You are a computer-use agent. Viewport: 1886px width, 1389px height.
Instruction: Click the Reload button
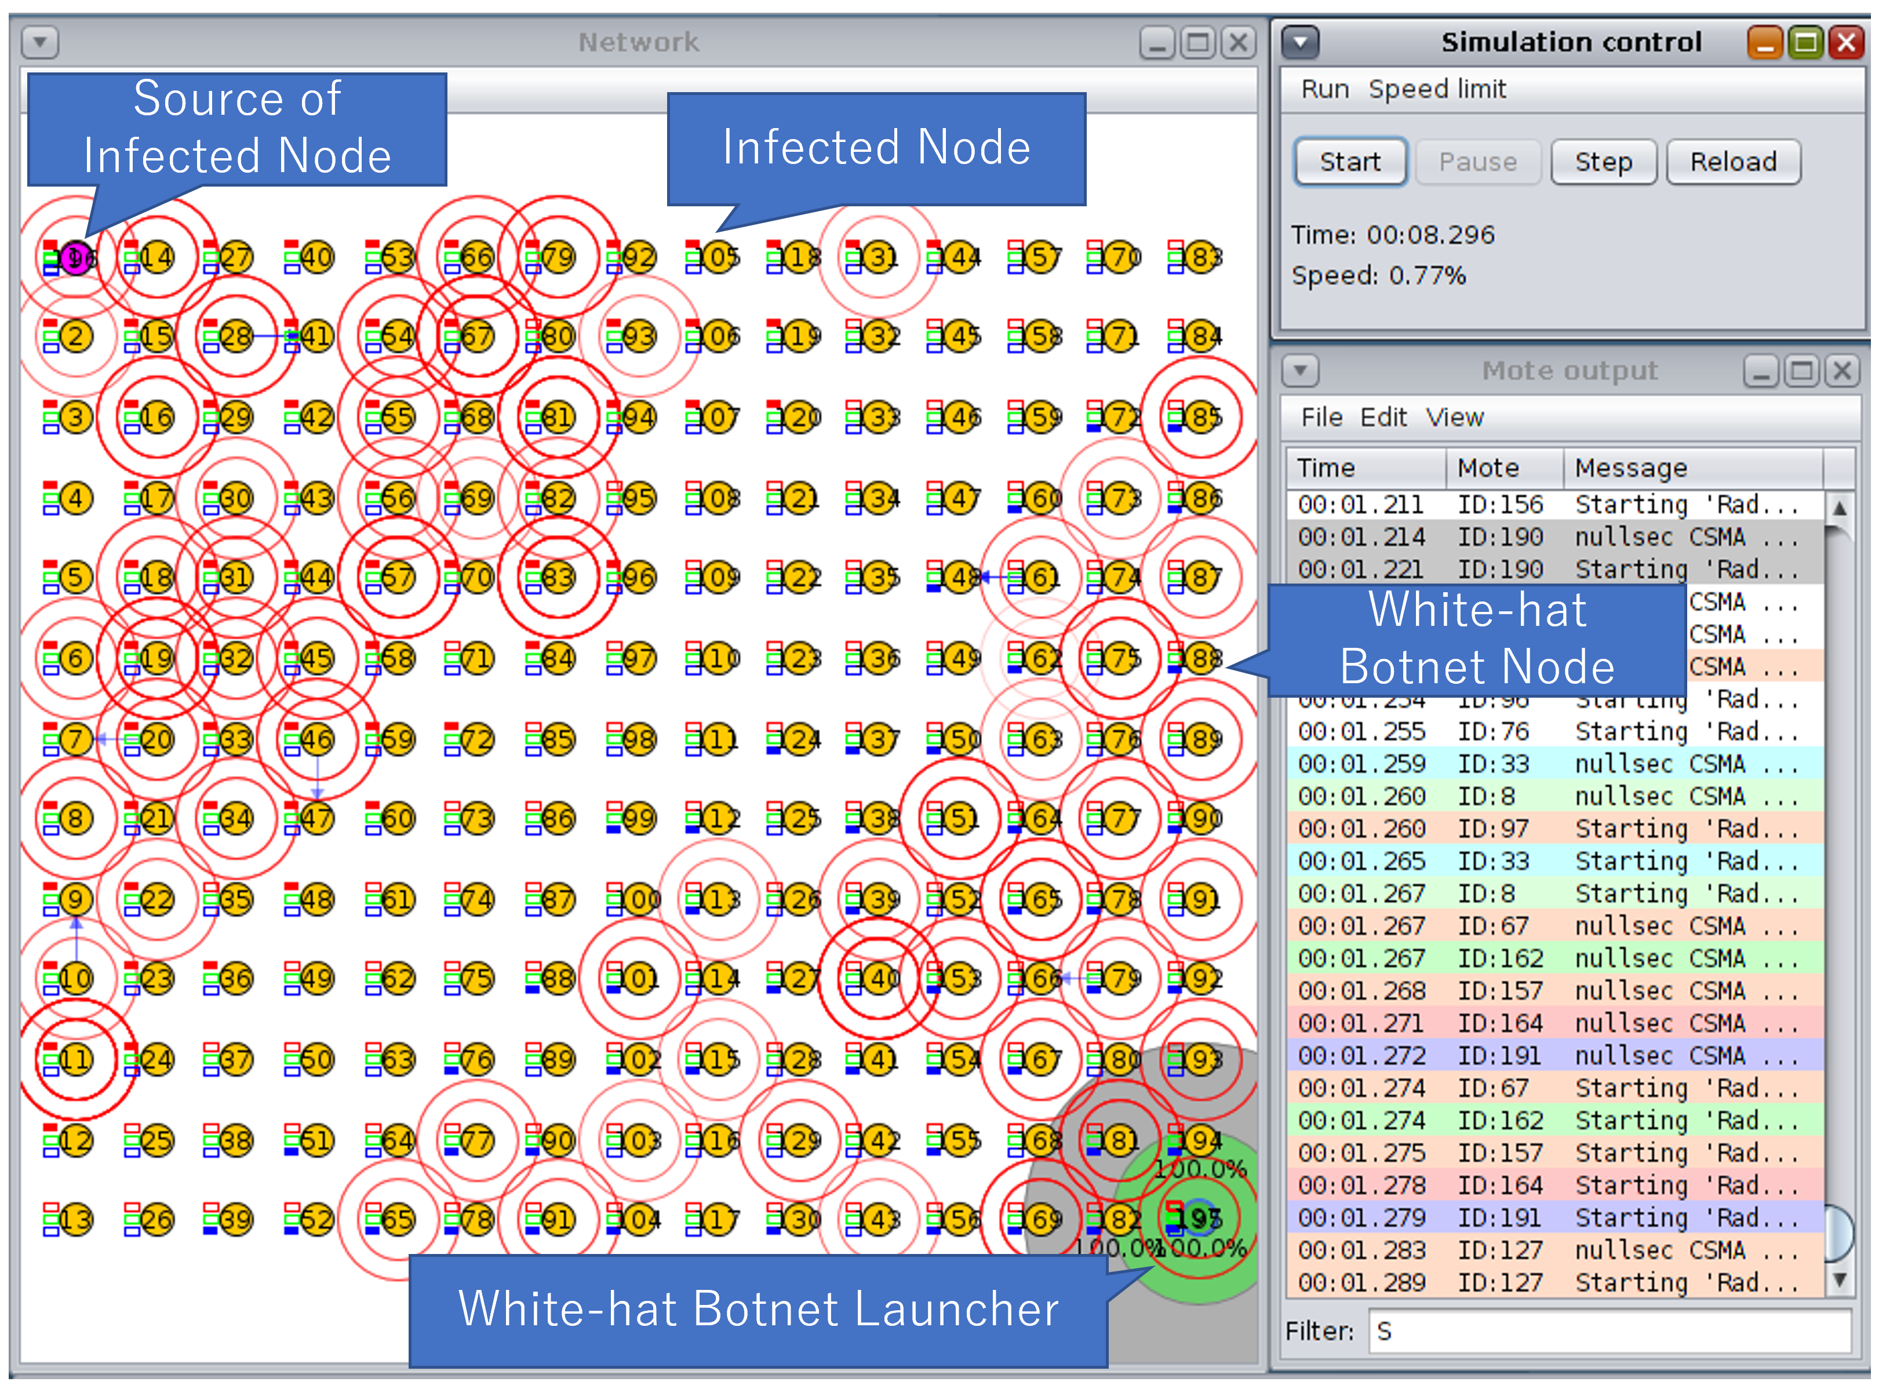click(1733, 162)
